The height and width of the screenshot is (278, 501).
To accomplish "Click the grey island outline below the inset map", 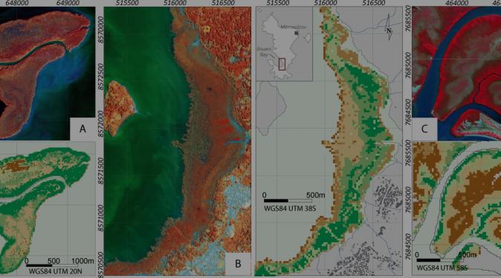I will click(271, 109).
